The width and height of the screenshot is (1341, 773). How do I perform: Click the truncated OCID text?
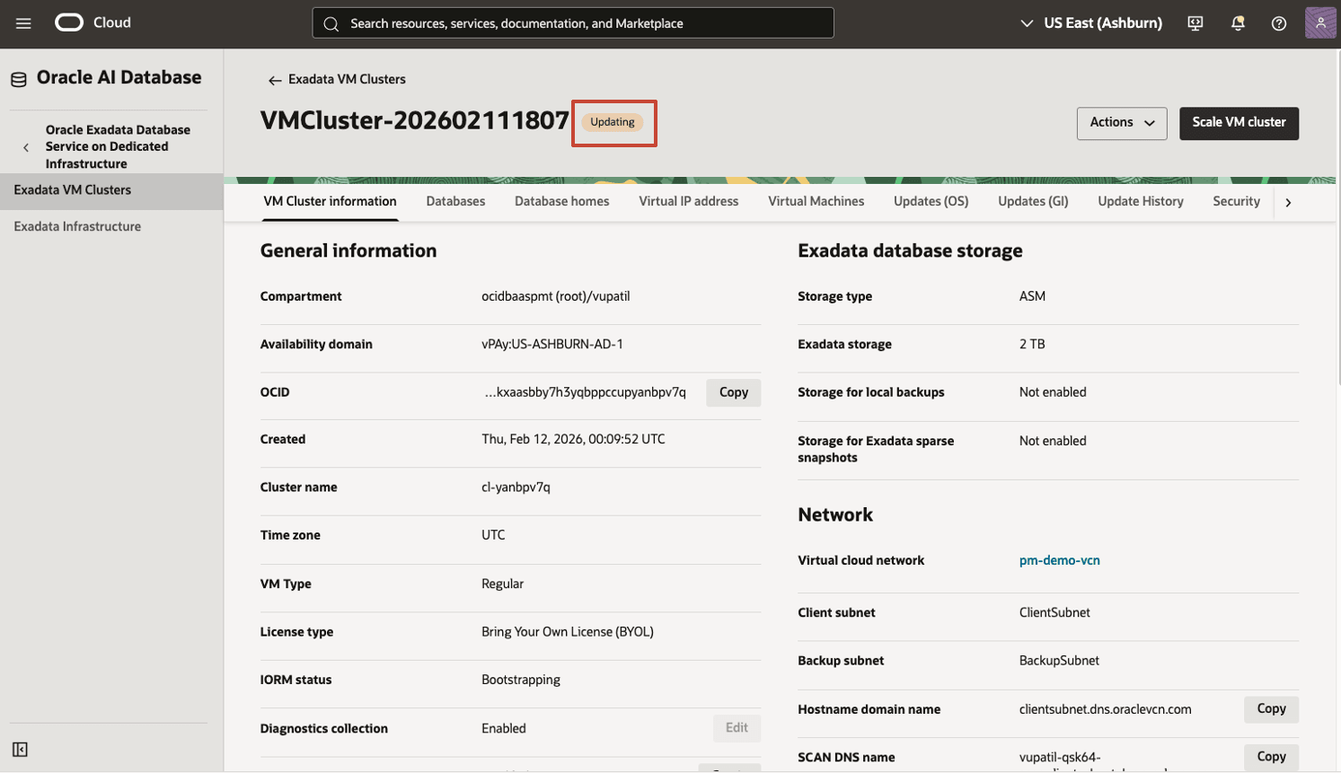pyautogui.click(x=585, y=392)
